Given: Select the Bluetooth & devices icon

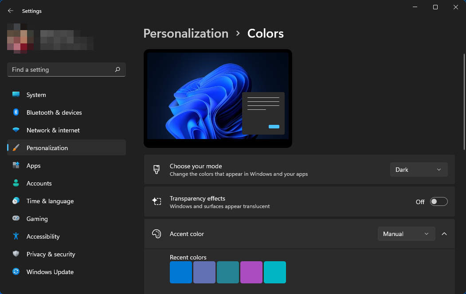Looking at the screenshot, I should 16,112.
